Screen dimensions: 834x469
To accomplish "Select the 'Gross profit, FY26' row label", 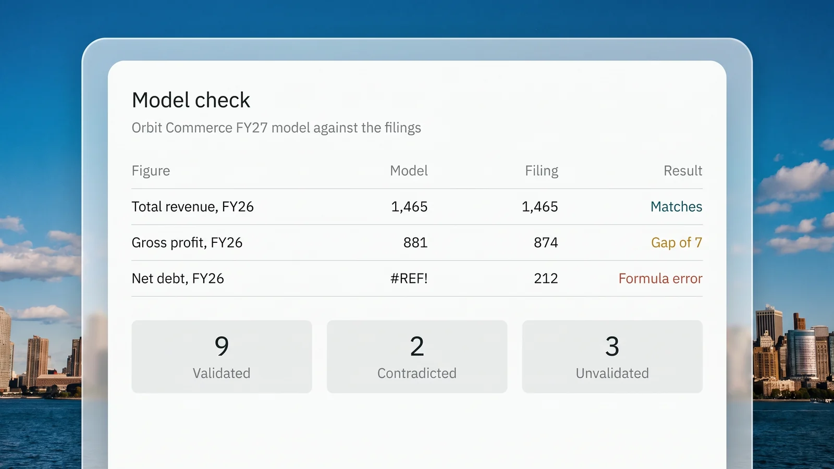I will pos(187,243).
